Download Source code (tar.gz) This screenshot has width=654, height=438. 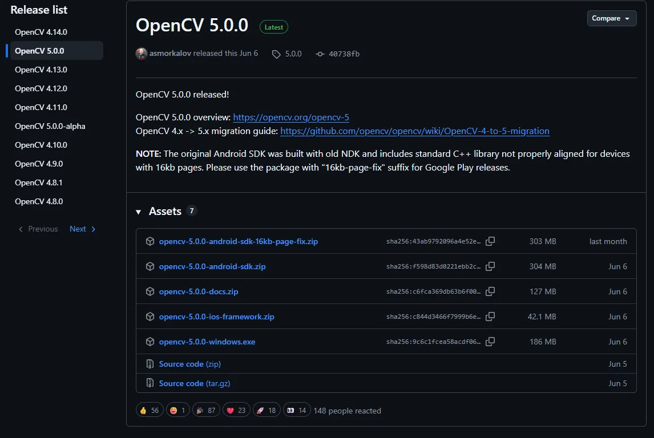click(195, 383)
